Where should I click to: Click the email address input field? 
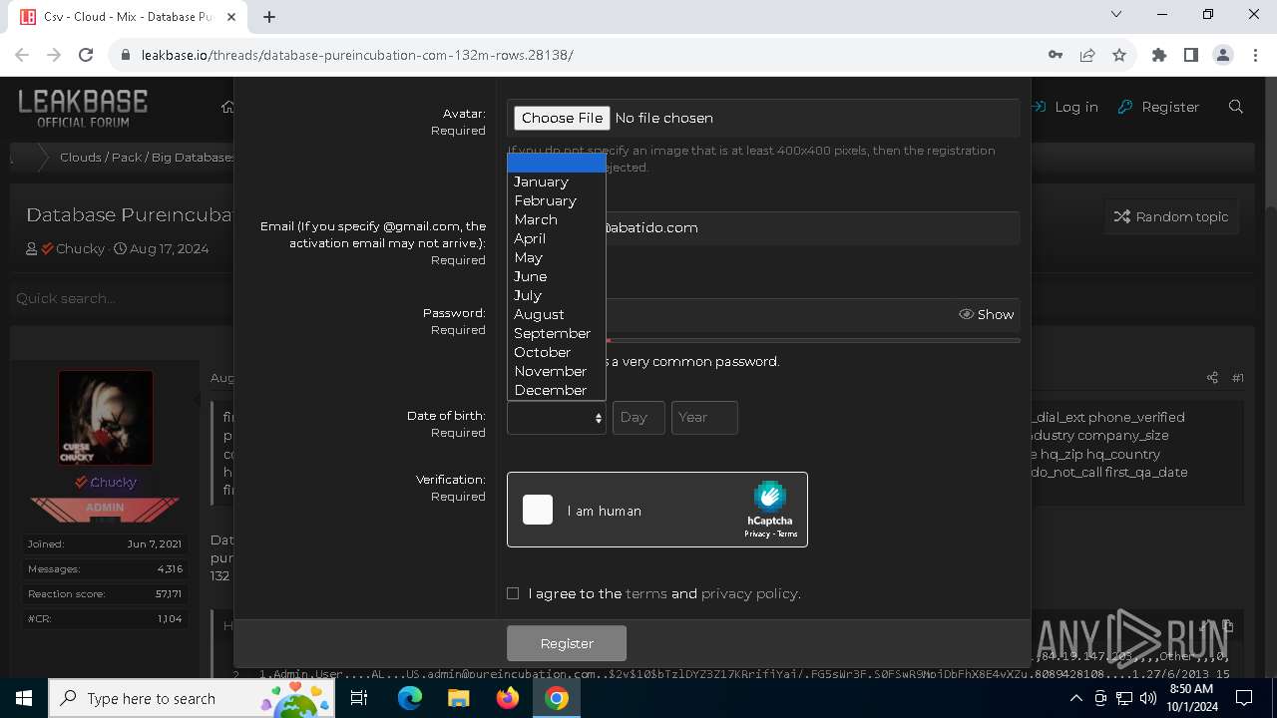[x=763, y=227]
